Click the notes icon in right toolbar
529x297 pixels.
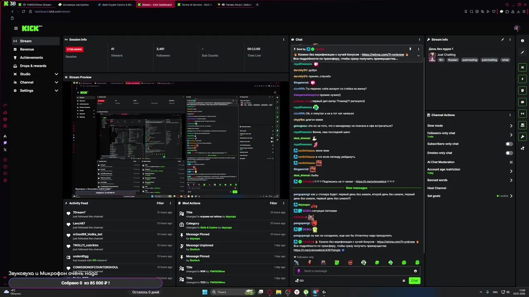(522, 90)
